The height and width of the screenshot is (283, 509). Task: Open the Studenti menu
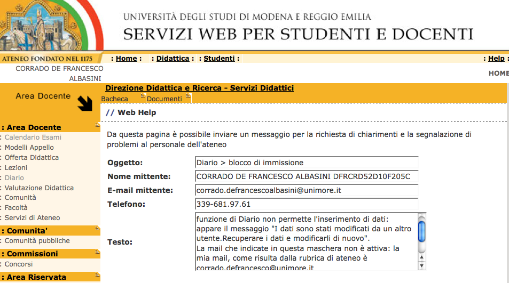pyautogui.click(x=219, y=59)
